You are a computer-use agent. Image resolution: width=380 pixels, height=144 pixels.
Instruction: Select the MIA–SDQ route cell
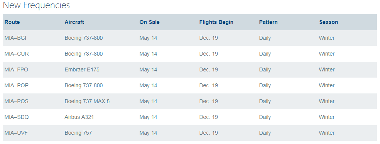point(17,117)
